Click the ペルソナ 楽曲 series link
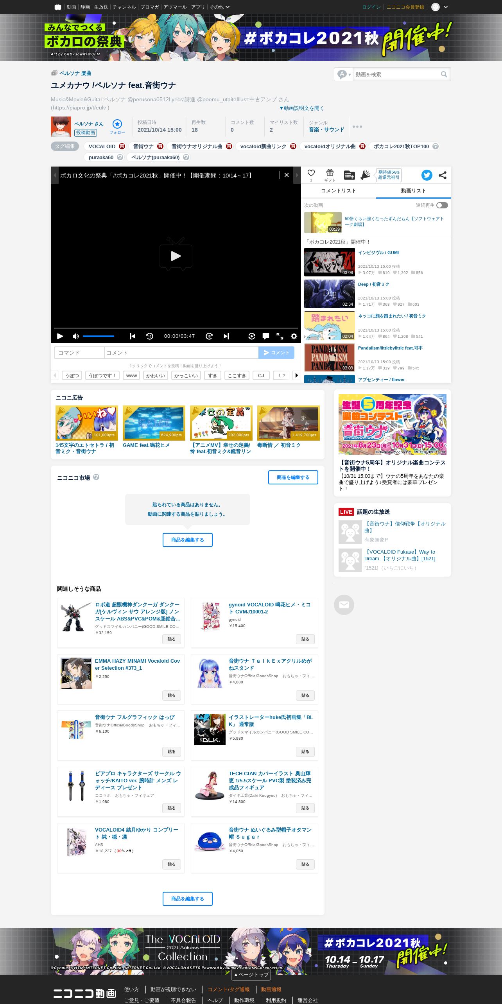 [x=75, y=73]
